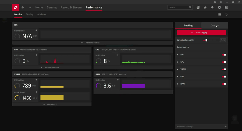Open settings gear icon

pyautogui.click(x=219, y=8)
